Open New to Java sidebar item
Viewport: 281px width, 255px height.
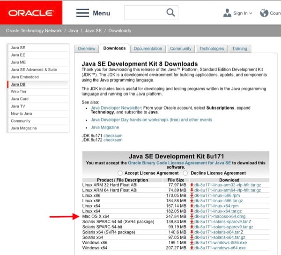[x=38, y=113]
